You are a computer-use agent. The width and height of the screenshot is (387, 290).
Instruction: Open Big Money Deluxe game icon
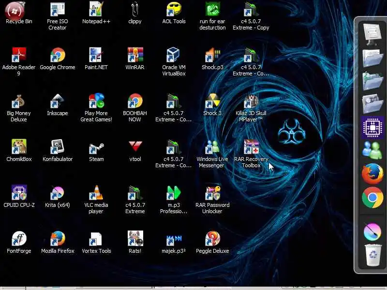point(19,101)
